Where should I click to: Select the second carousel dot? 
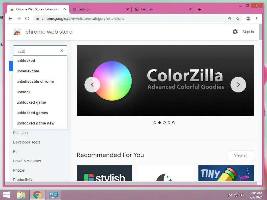[x=160, y=123]
